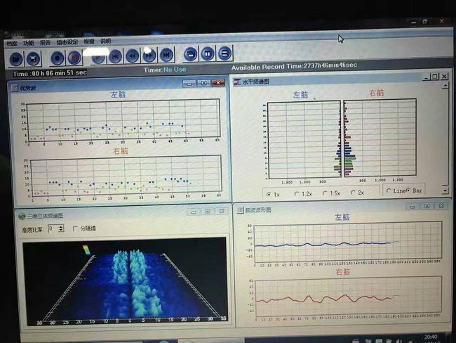Click the 三维立体频谱图 window title icon
The width and height of the screenshot is (456, 343).
[x=22, y=216]
